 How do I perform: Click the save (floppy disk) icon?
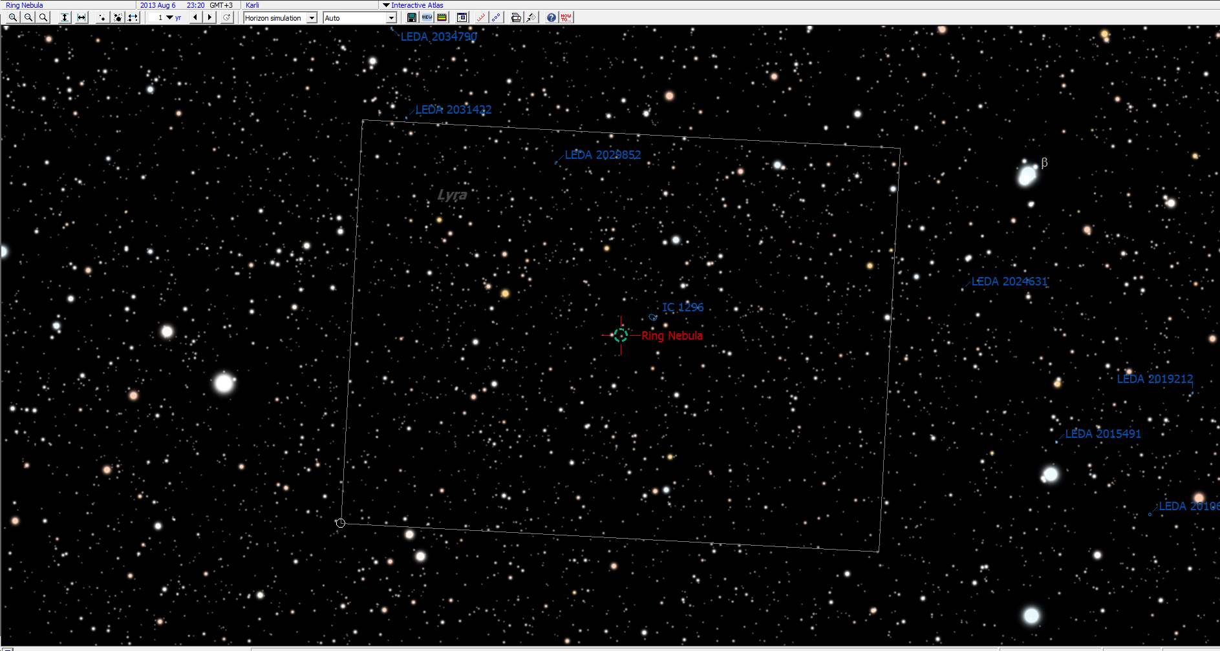411,17
